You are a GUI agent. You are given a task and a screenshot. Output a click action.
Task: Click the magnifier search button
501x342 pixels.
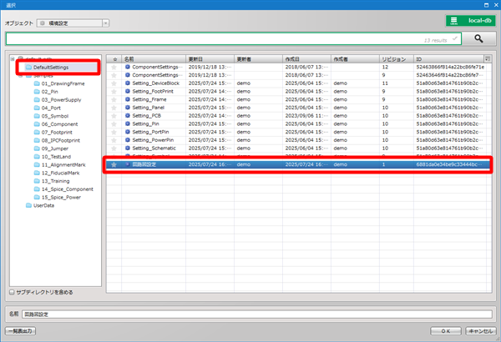(x=478, y=38)
